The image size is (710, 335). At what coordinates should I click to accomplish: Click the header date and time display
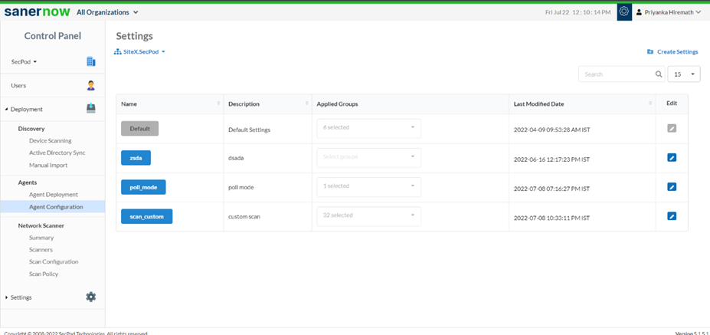coord(577,12)
